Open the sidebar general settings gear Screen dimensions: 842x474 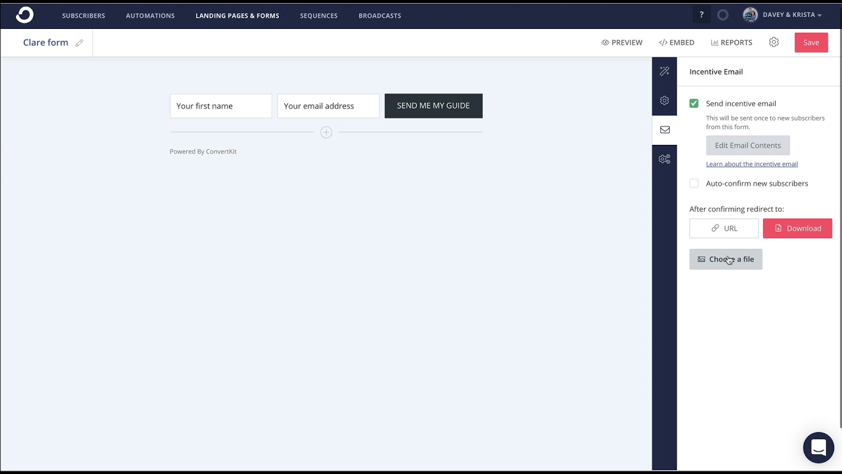(664, 101)
